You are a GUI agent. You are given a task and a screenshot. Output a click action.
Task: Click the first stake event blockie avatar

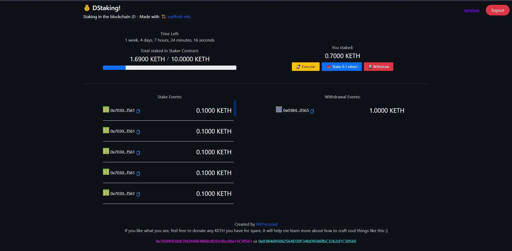point(106,110)
